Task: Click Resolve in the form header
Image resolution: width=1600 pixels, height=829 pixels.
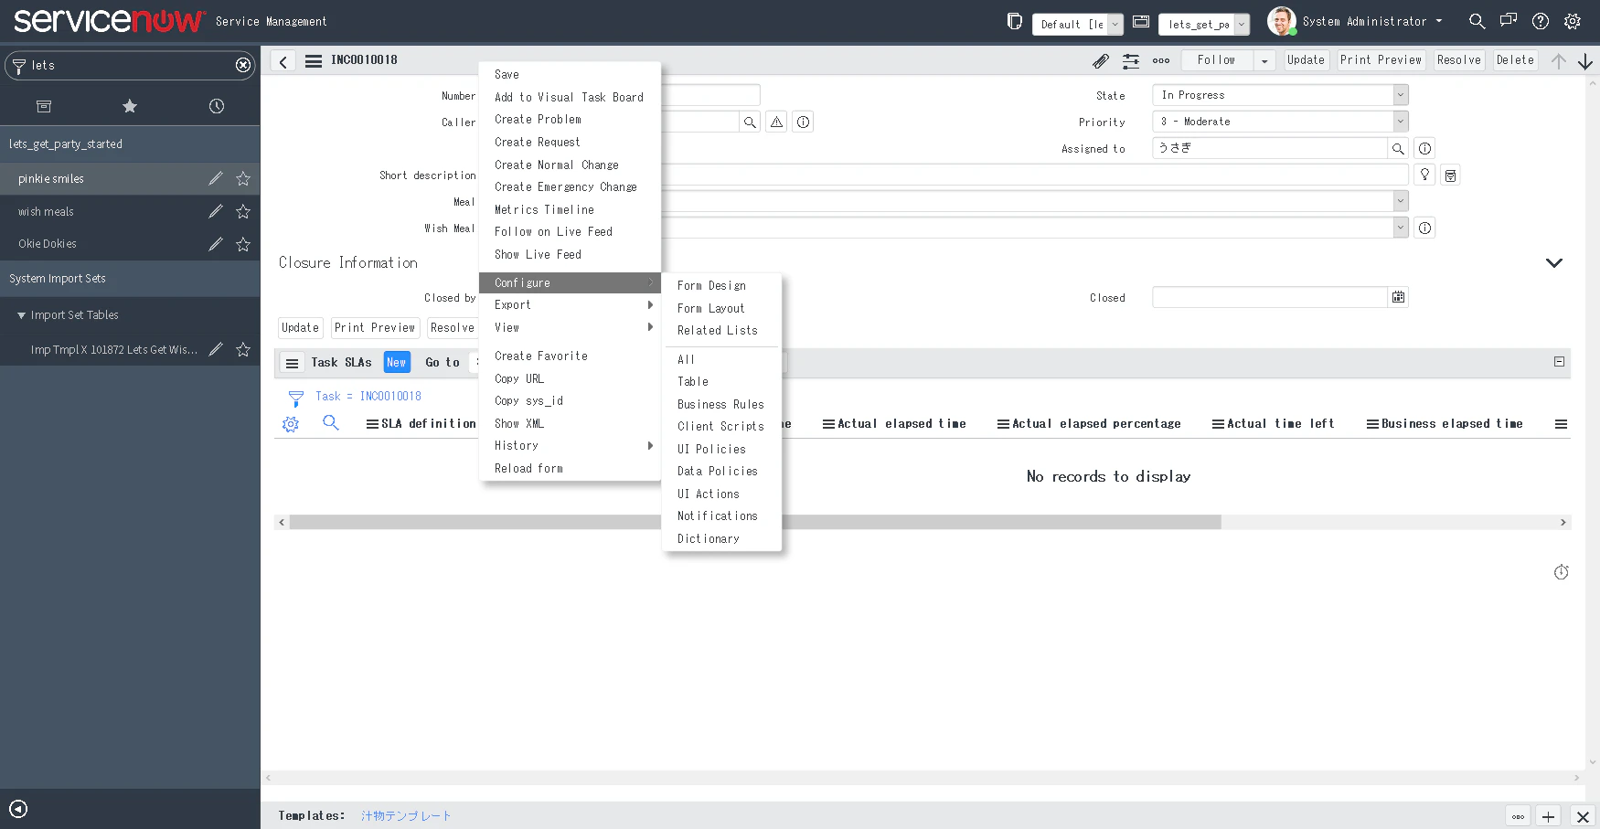Action: click(1459, 60)
